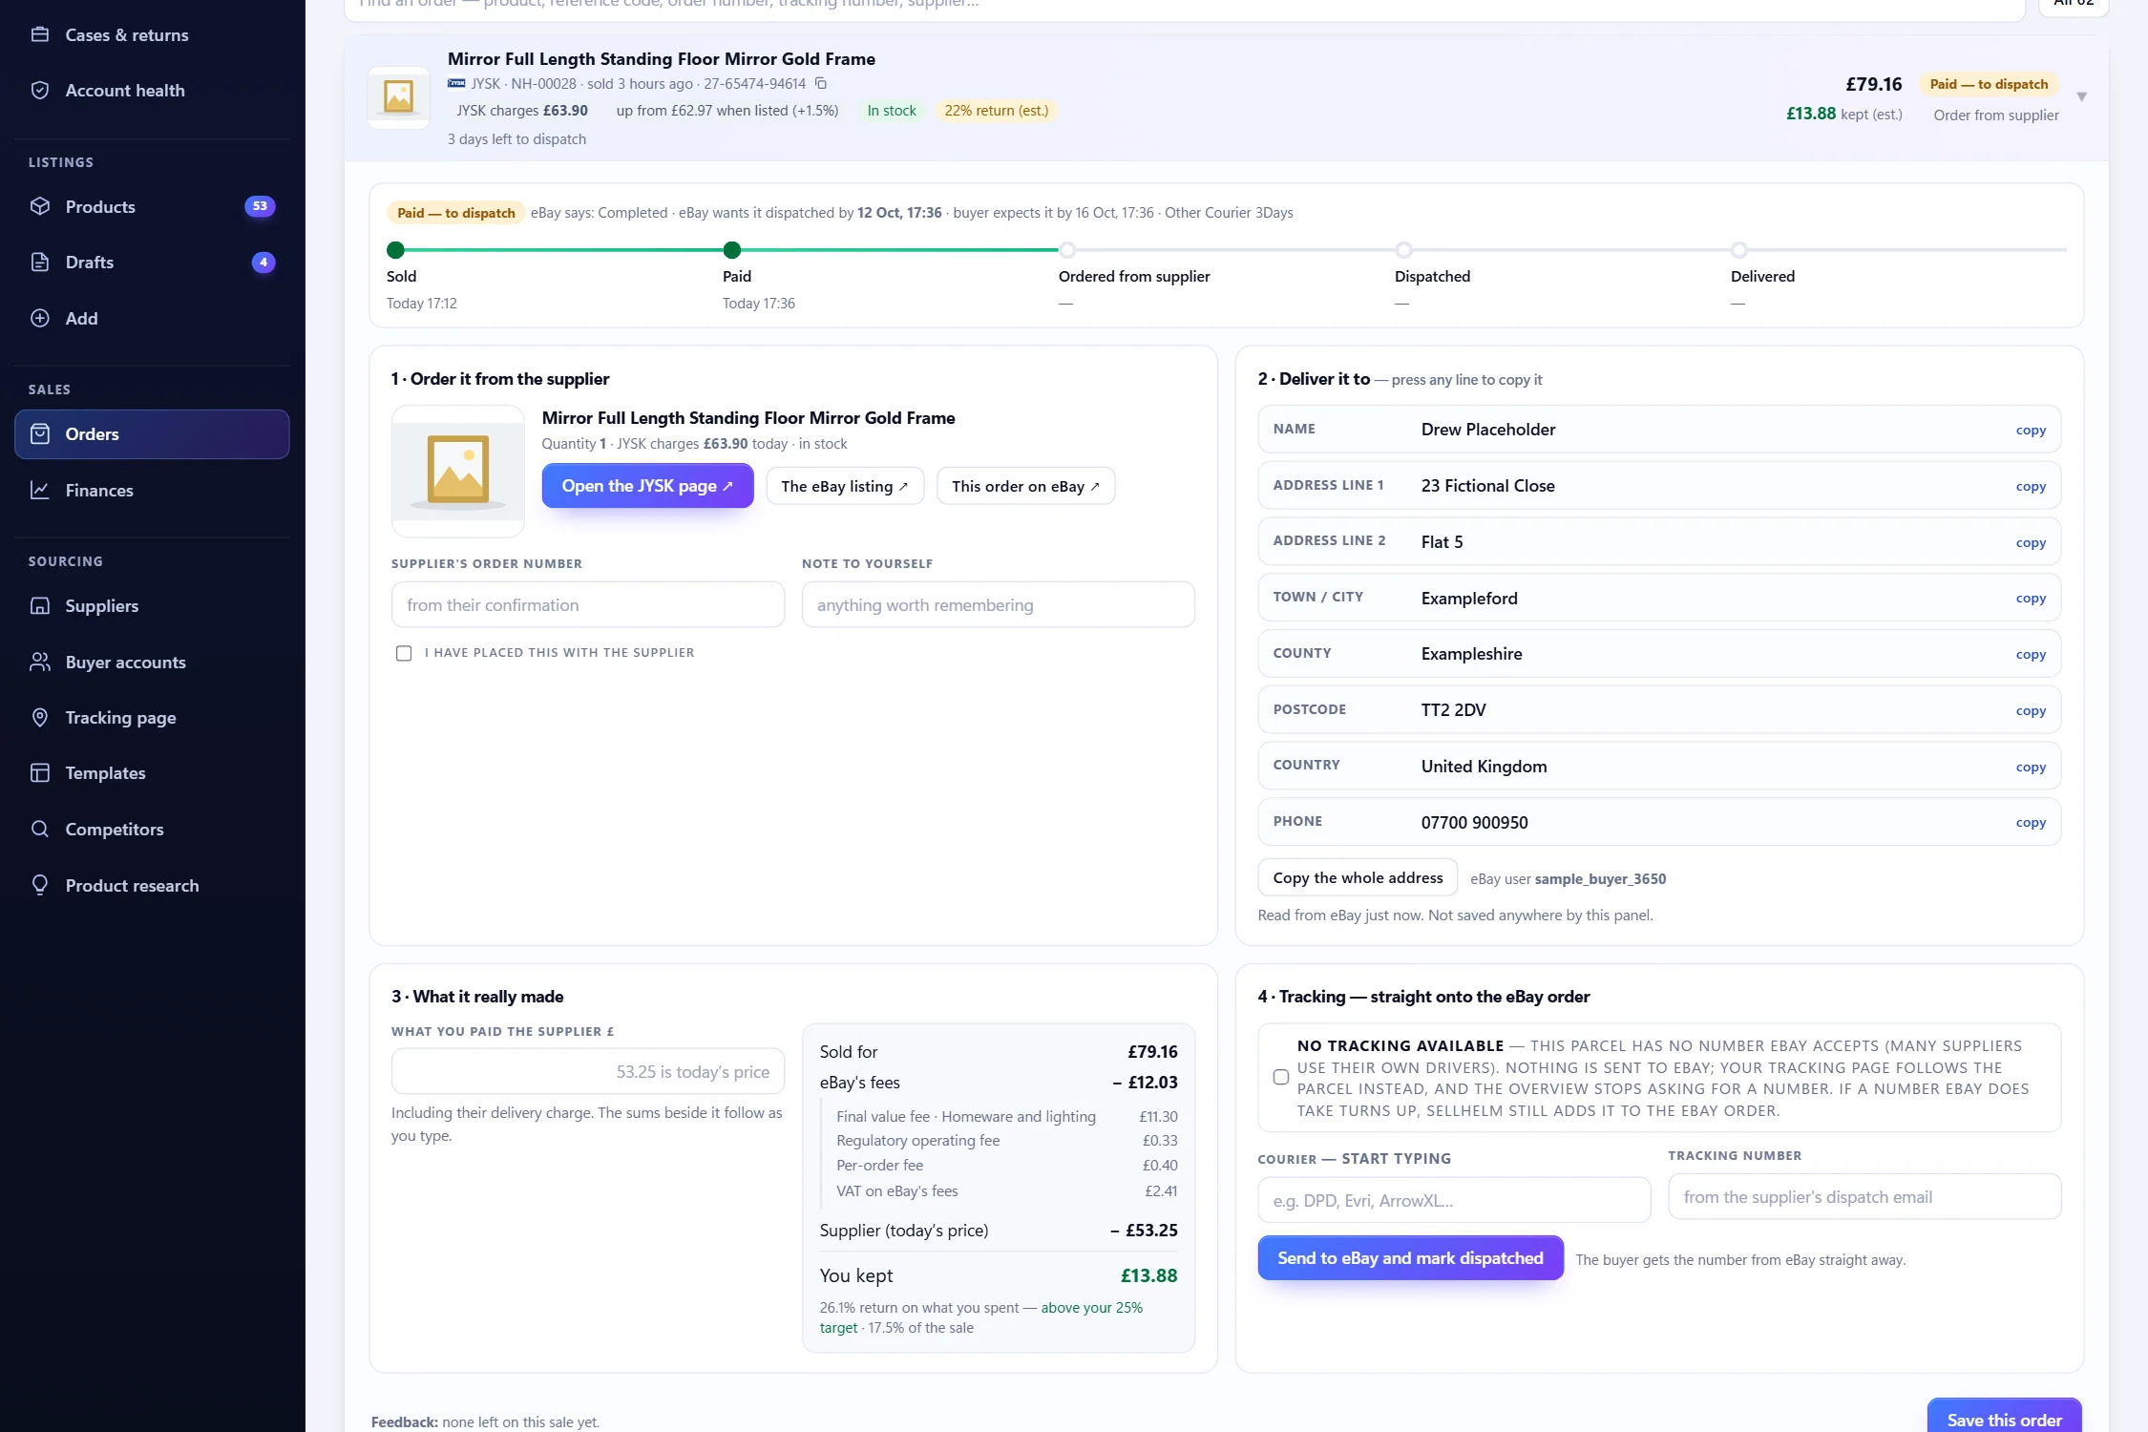Click Send to eBay and mark dispatched
The height and width of the screenshot is (1432, 2148).
1410,1258
